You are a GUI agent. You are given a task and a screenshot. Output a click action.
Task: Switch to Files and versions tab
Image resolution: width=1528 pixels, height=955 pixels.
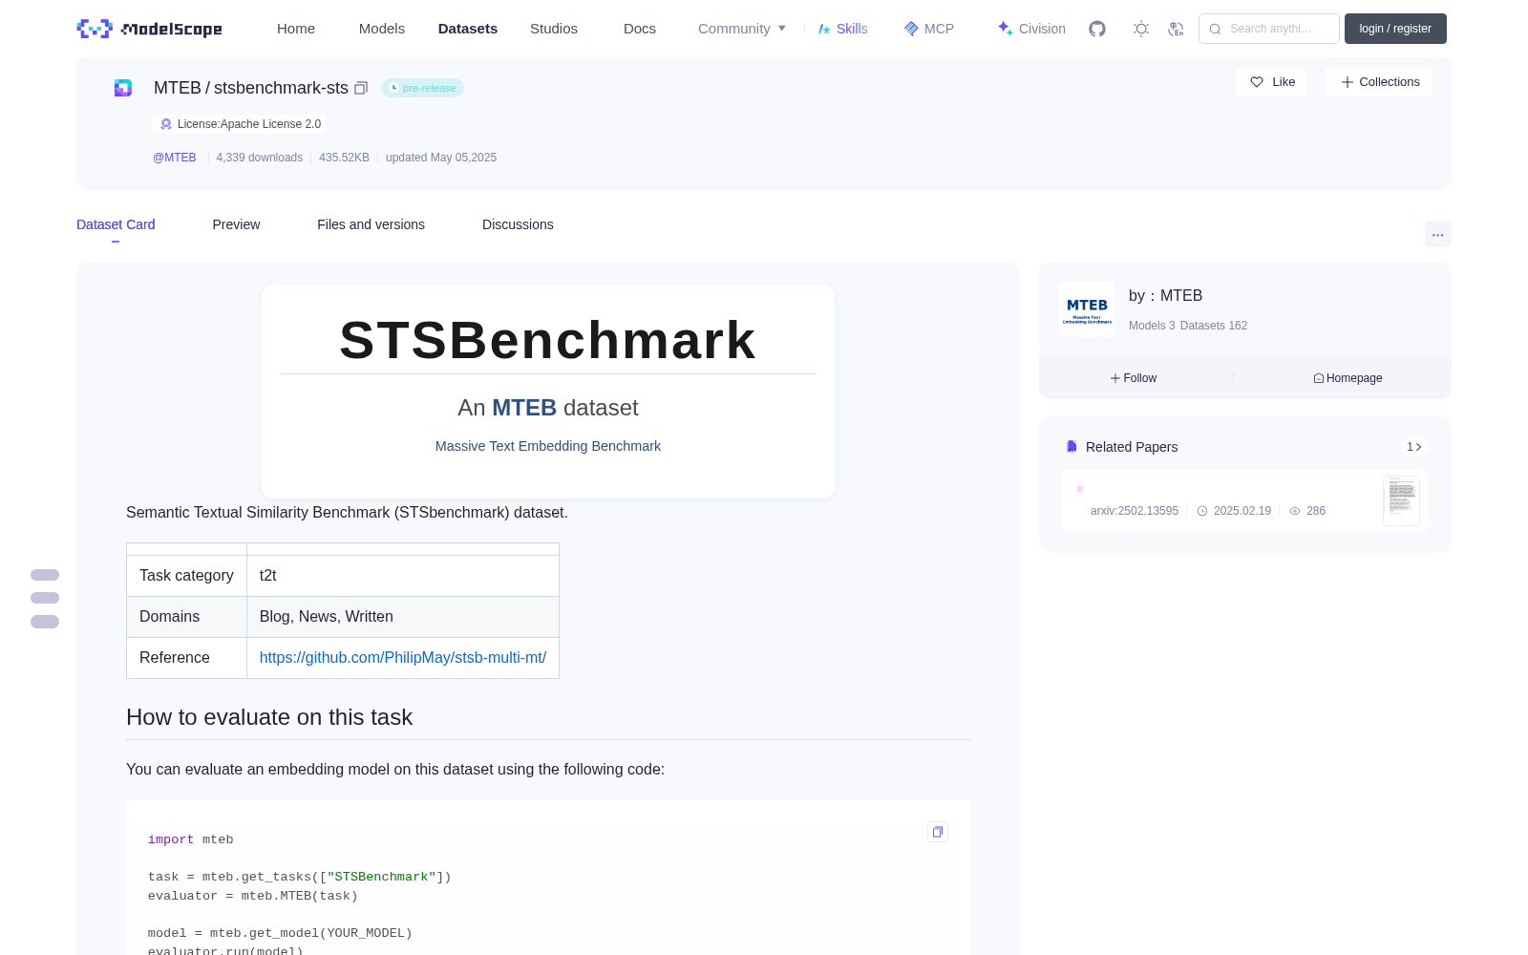click(x=371, y=224)
